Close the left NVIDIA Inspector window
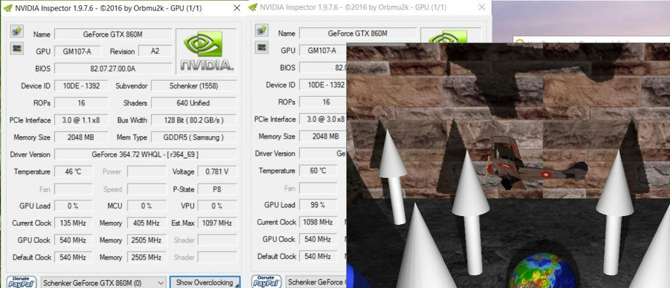670x288 pixels. (237, 8)
